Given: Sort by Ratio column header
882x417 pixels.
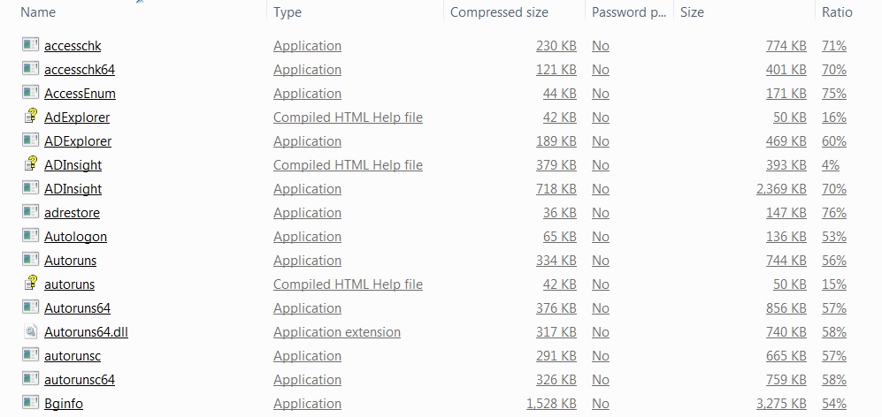Looking at the screenshot, I should tap(837, 12).
